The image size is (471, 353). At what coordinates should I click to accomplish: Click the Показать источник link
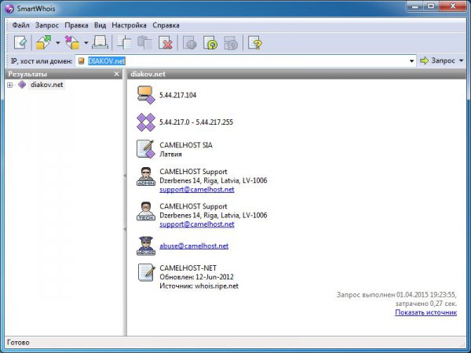[x=426, y=312]
